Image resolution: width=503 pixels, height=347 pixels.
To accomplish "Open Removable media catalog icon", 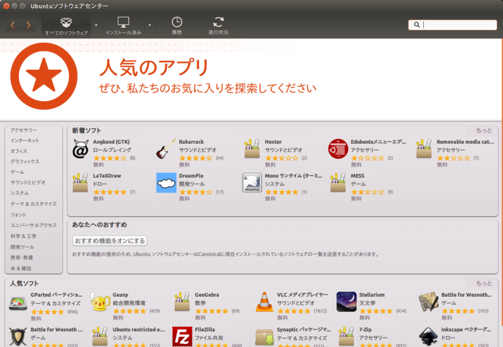I will [424, 149].
